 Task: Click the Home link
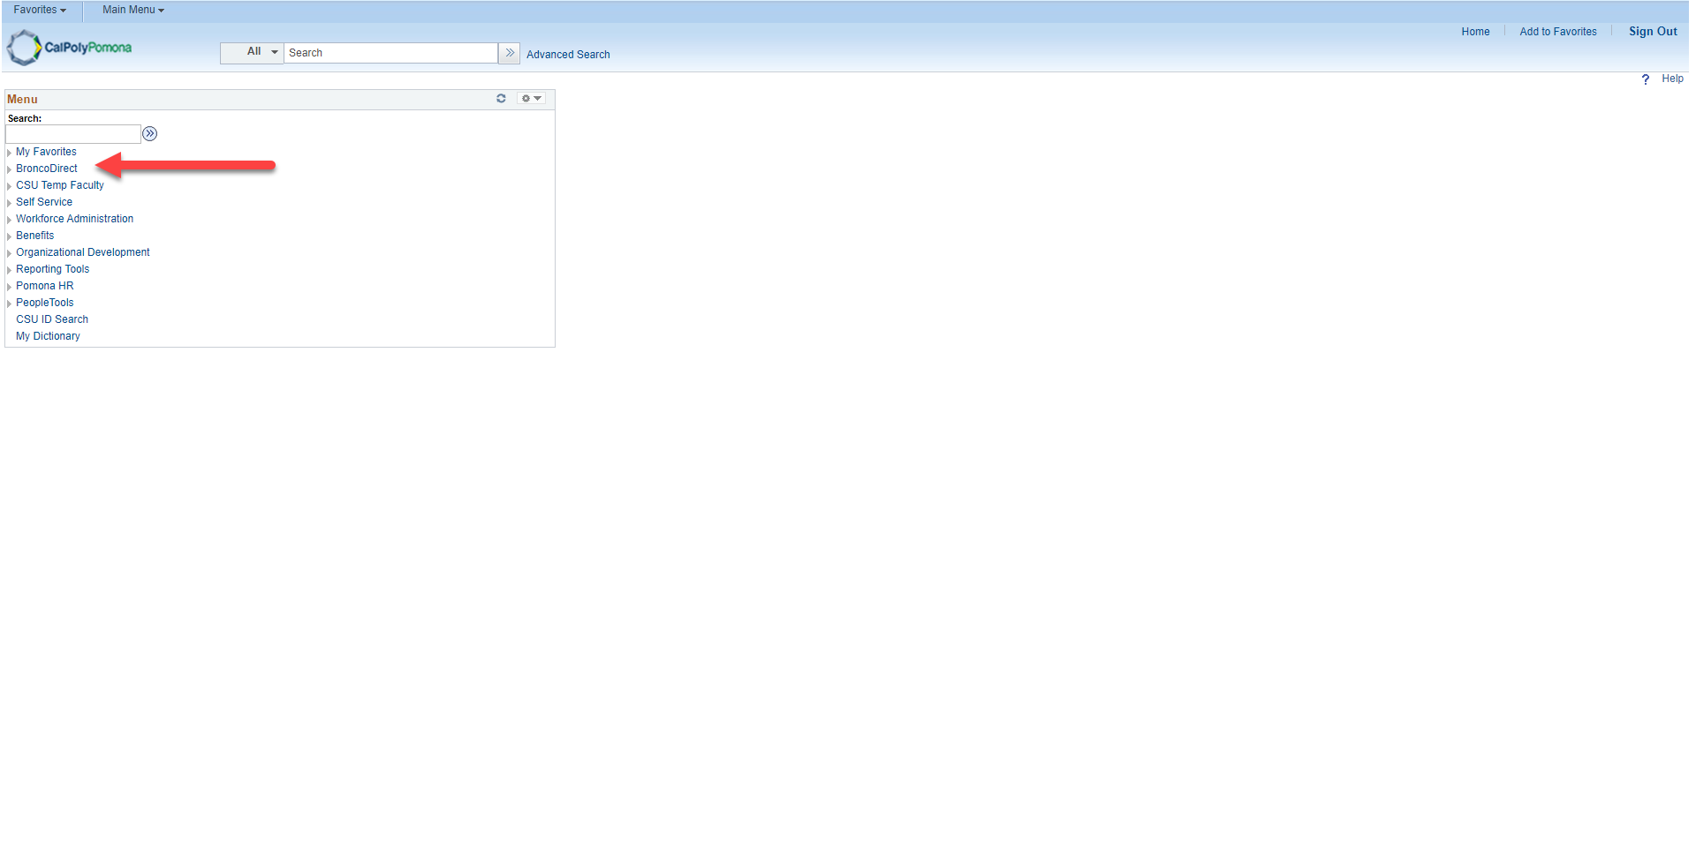tap(1474, 31)
